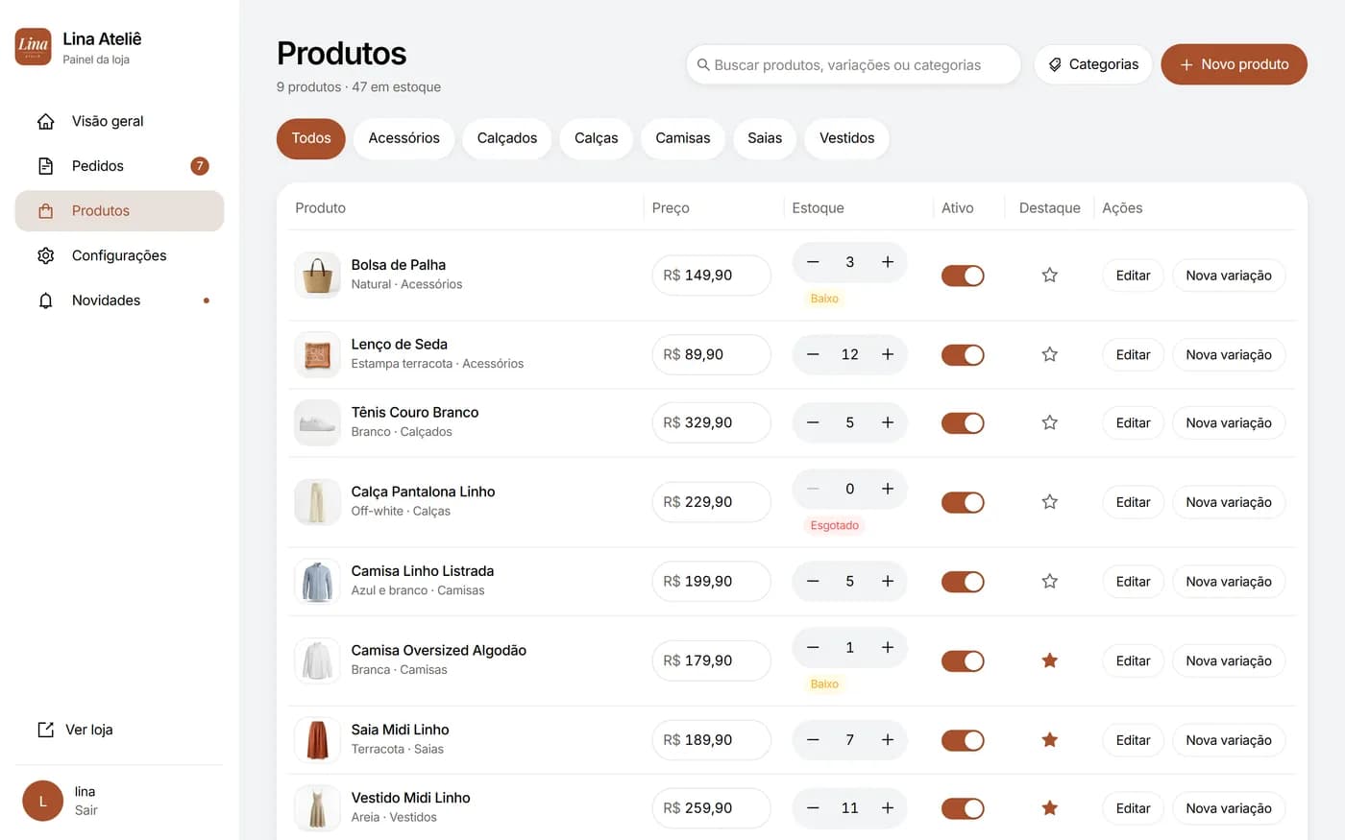Viewport: 1345px width, 840px height.
Task: Click the Lina Ateliê logo
Action: [x=34, y=46]
